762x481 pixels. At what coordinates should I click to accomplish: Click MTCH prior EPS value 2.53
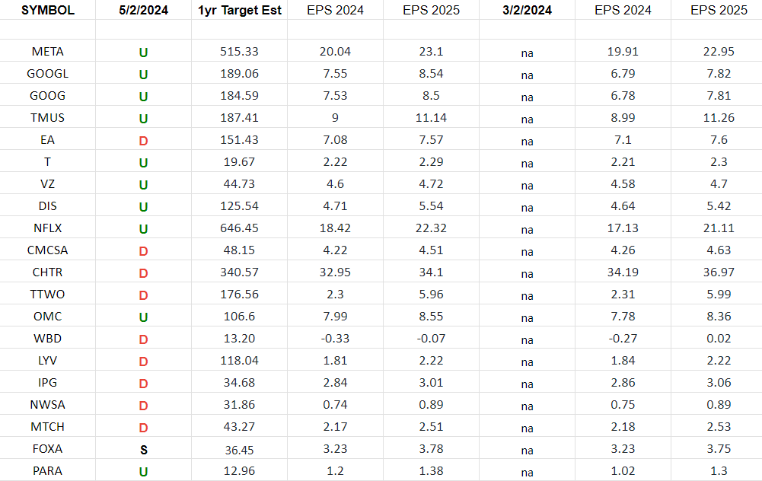[x=719, y=427]
